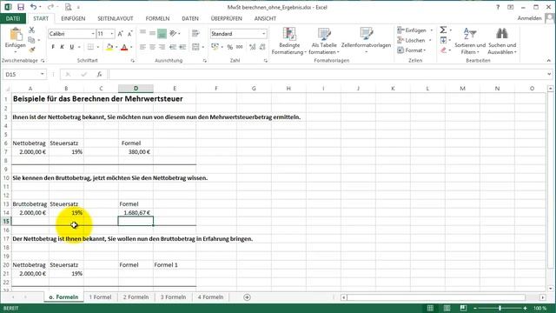Remove a decimal place
The height and width of the screenshot is (313, 556).
(262, 47)
